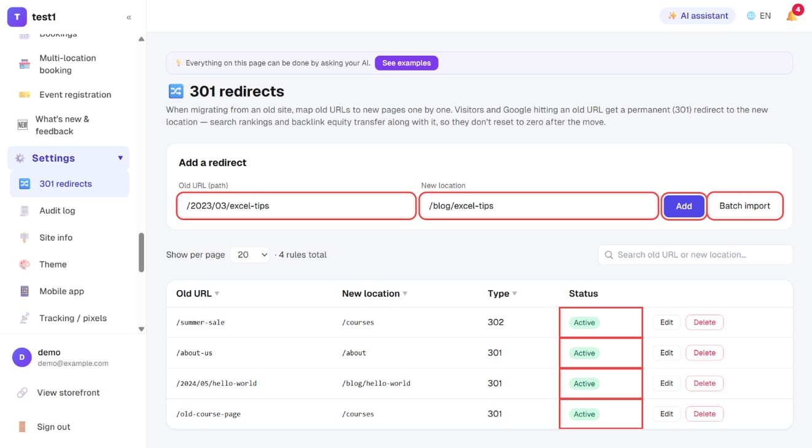Open Tracking / pixels settings
The height and width of the screenshot is (448, 812).
pos(69,318)
